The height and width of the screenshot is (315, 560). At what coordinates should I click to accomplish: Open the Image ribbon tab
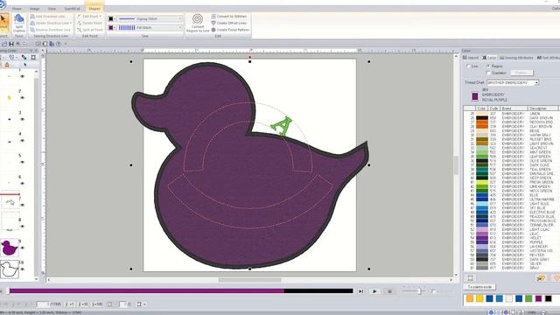(x=35, y=8)
